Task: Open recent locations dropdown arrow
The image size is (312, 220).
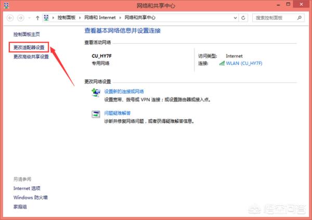Action: pos(30,18)
